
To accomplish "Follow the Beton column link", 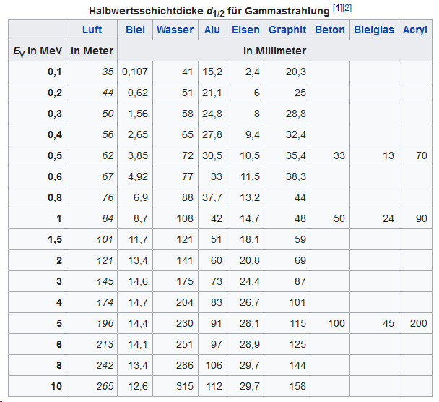I will (330, 30).
